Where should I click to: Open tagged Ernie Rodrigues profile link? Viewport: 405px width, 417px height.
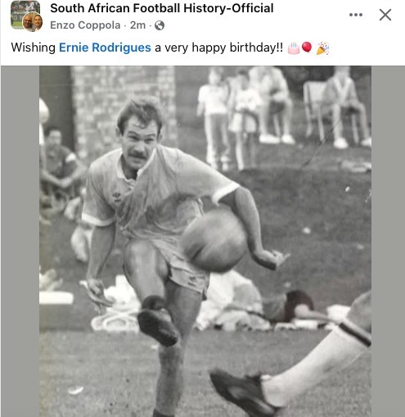coord(105,48)
